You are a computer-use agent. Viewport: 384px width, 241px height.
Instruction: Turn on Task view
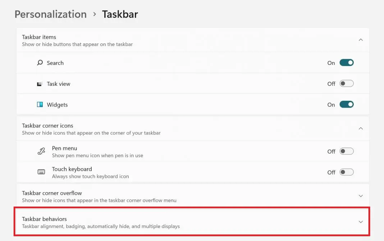pyautogui.click(x=346, y=83)
